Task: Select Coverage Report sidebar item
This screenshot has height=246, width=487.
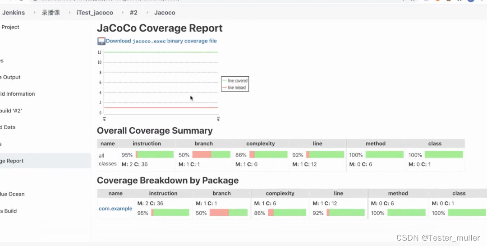Action: click(x=46, y=161)
